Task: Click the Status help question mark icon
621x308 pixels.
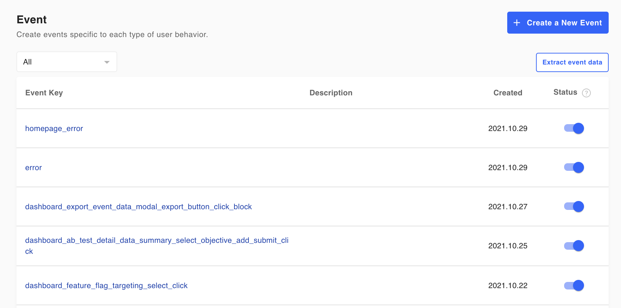Action: coord(586,93)
